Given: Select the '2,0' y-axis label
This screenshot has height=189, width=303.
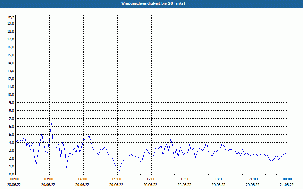Looking at the screenshot, I should pos(12,158).
